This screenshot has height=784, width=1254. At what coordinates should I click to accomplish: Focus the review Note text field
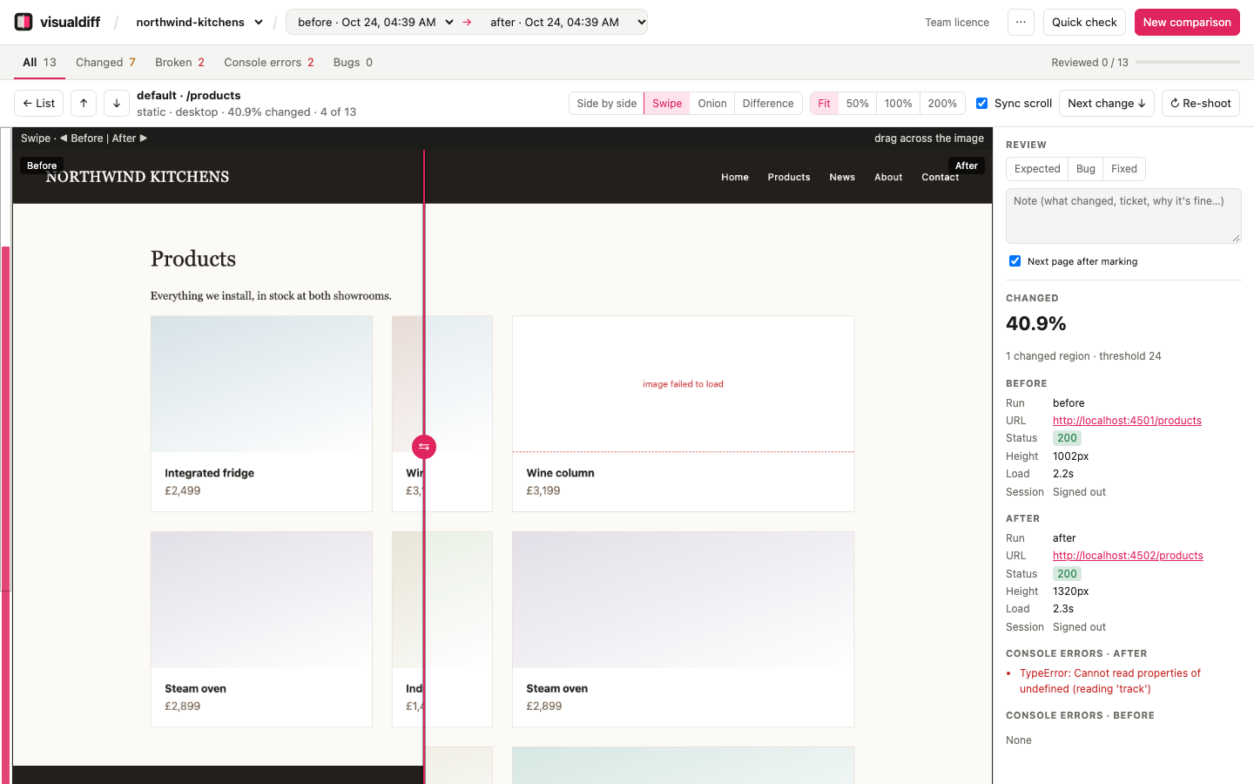pyautogui.click(x=1123, y=216)
